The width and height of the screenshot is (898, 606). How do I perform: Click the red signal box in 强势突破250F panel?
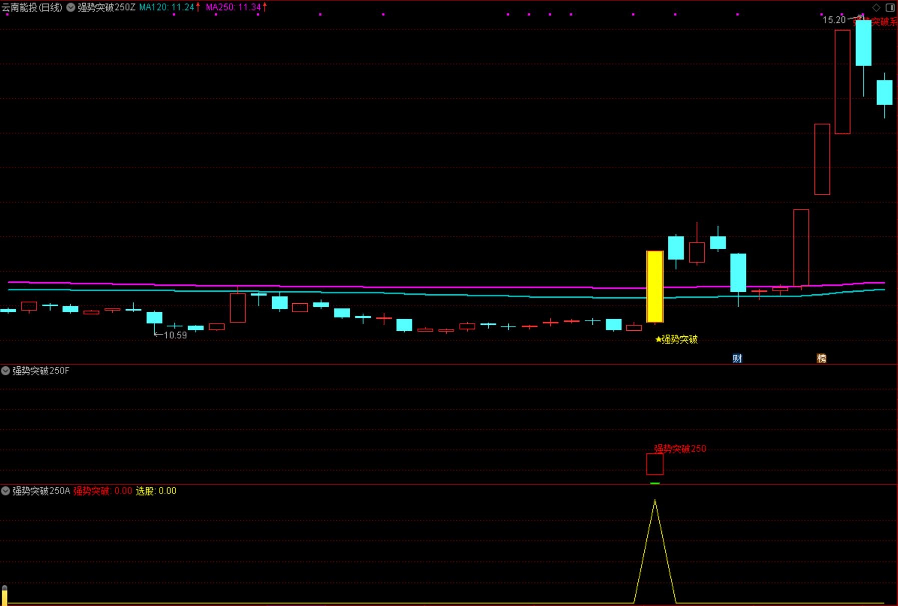pyautogui.click(x=655, y=464)
